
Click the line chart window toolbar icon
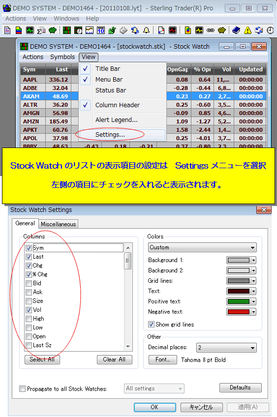point(90,30)
